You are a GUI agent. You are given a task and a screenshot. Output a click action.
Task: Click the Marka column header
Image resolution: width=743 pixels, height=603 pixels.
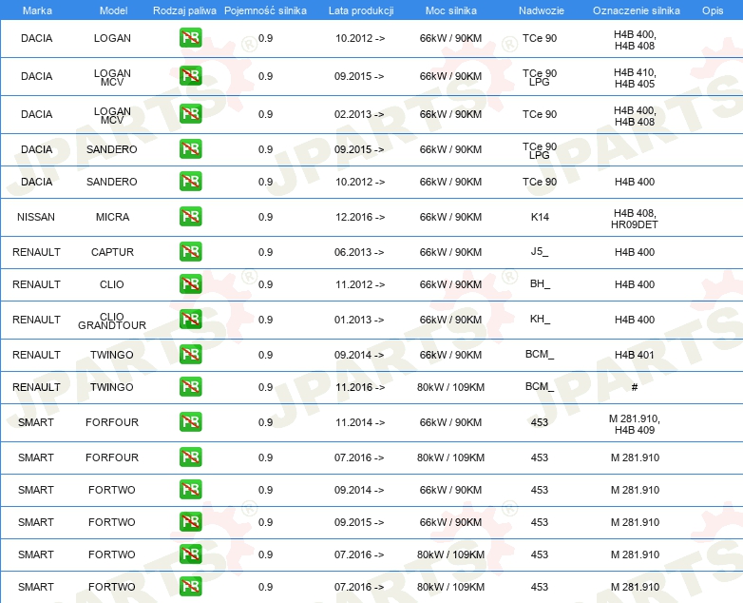(x=37, y=10)
